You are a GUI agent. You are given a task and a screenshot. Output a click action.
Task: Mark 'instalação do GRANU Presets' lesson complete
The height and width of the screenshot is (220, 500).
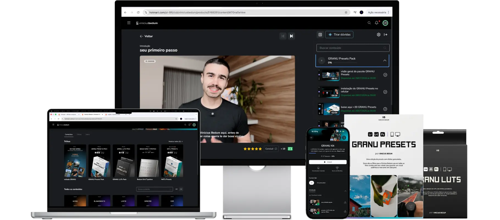coord(385,92)
